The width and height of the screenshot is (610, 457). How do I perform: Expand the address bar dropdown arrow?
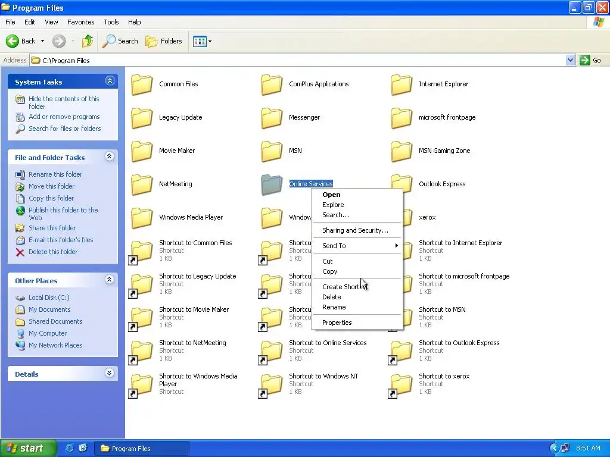pos(570,60)
